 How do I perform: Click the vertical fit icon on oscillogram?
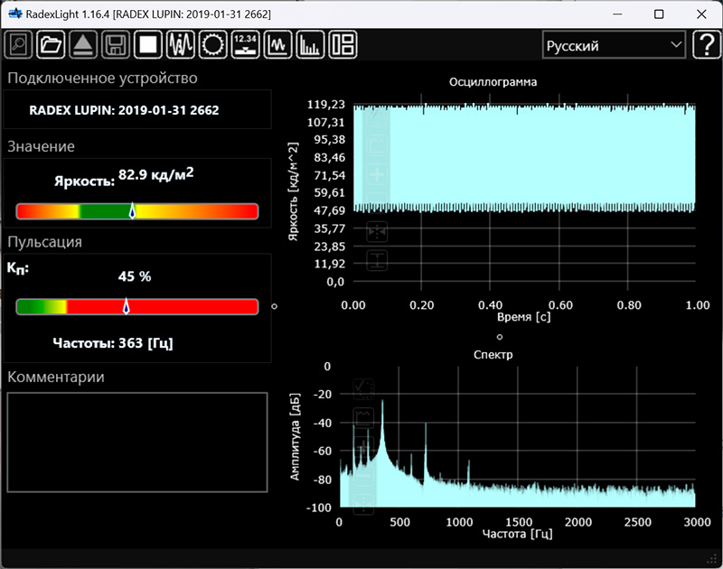pos(377,261)
